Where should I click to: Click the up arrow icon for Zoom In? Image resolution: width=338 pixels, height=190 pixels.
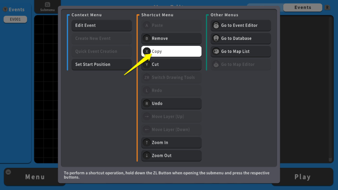point(147,142)
